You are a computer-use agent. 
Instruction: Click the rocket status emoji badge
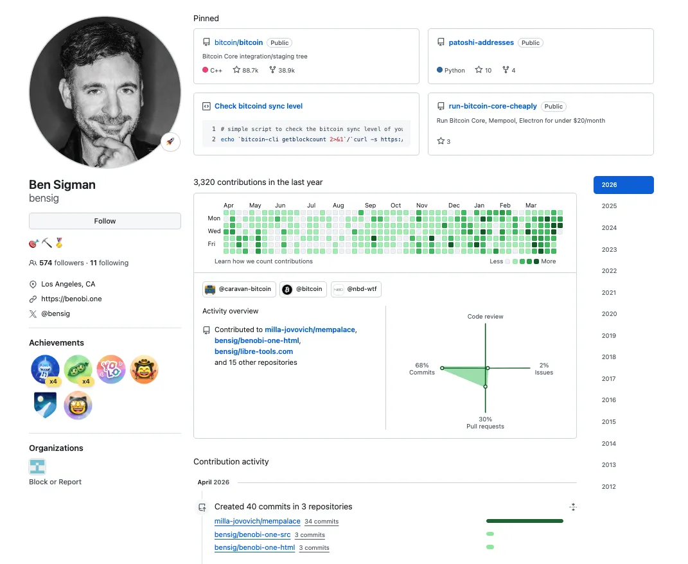170,142
